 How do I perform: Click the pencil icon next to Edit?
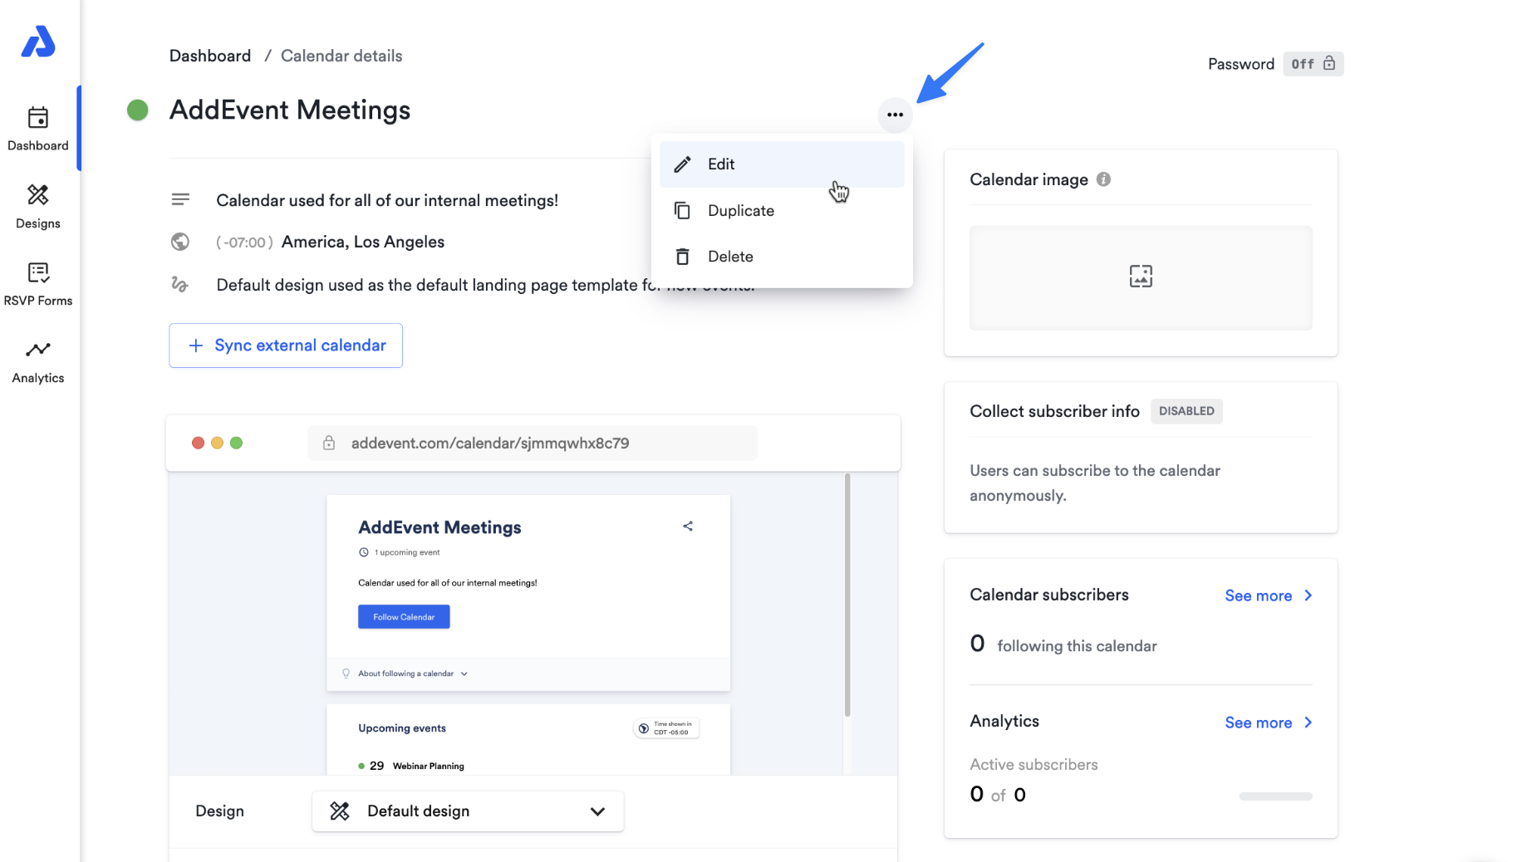(x=682, y=164)
